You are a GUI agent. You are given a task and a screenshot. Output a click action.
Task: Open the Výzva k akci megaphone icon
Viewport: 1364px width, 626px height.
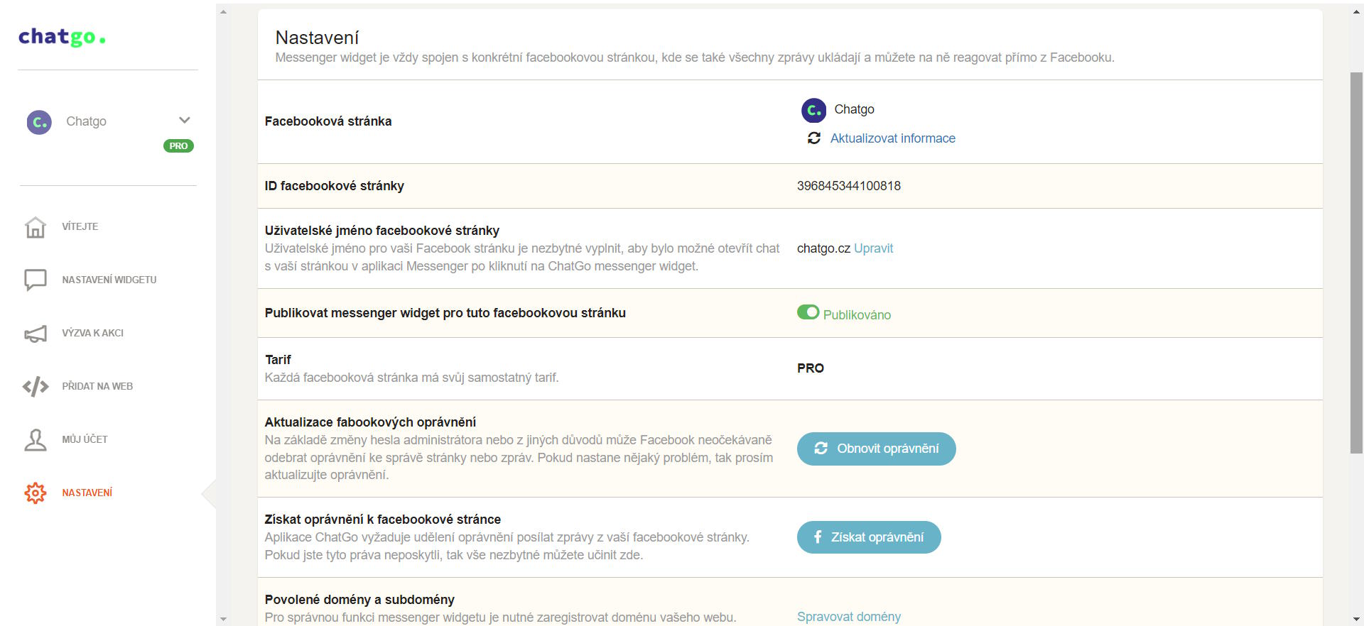coord(36,333)
